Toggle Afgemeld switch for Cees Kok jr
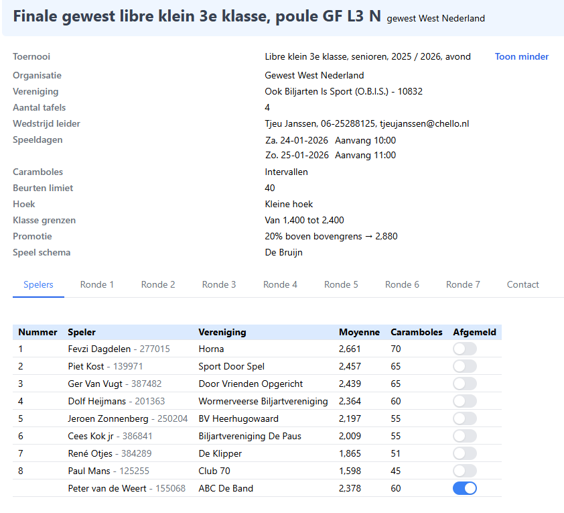 [x=464, y=436]
